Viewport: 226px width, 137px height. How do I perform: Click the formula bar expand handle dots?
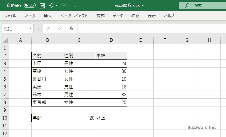click(x=38, y=28)
